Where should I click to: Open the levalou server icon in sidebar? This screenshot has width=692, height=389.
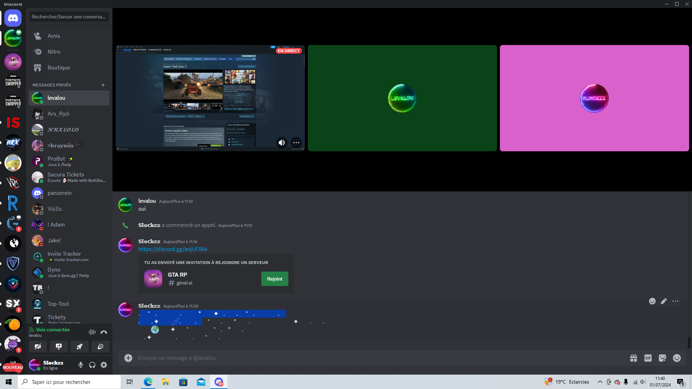coord(13,38)
